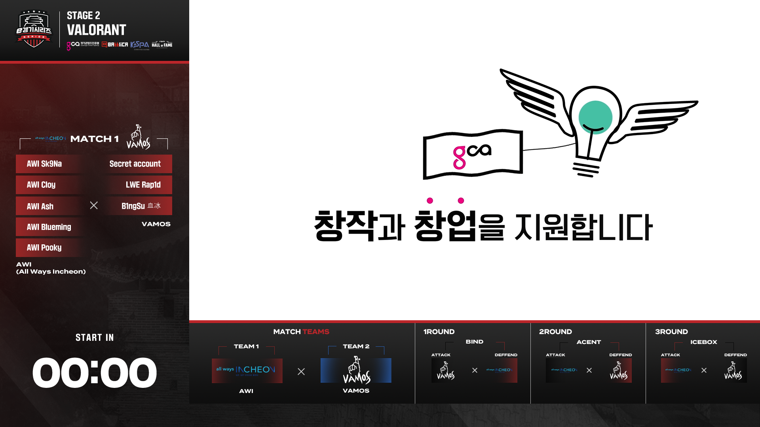The width and height of the screenshot is (760, 427).
Task: Select player row AWI Cloy
Action: (x=50, y=185)
